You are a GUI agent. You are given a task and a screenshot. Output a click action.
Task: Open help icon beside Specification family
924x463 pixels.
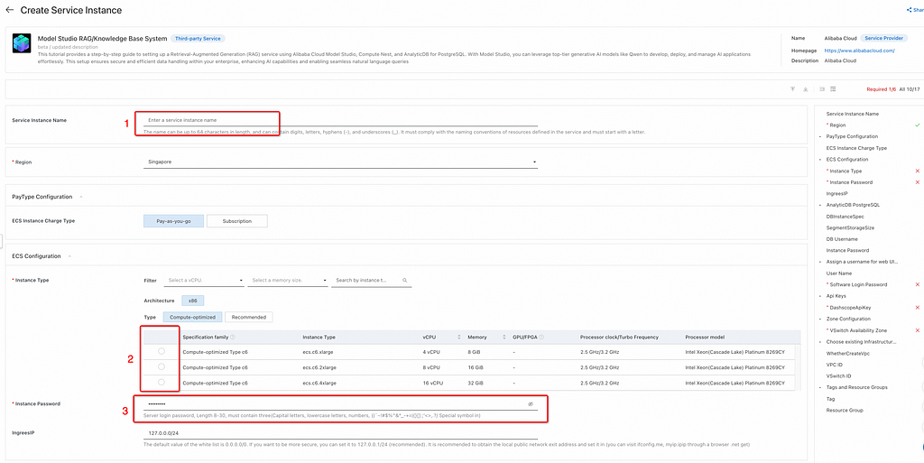pos(233,337)
